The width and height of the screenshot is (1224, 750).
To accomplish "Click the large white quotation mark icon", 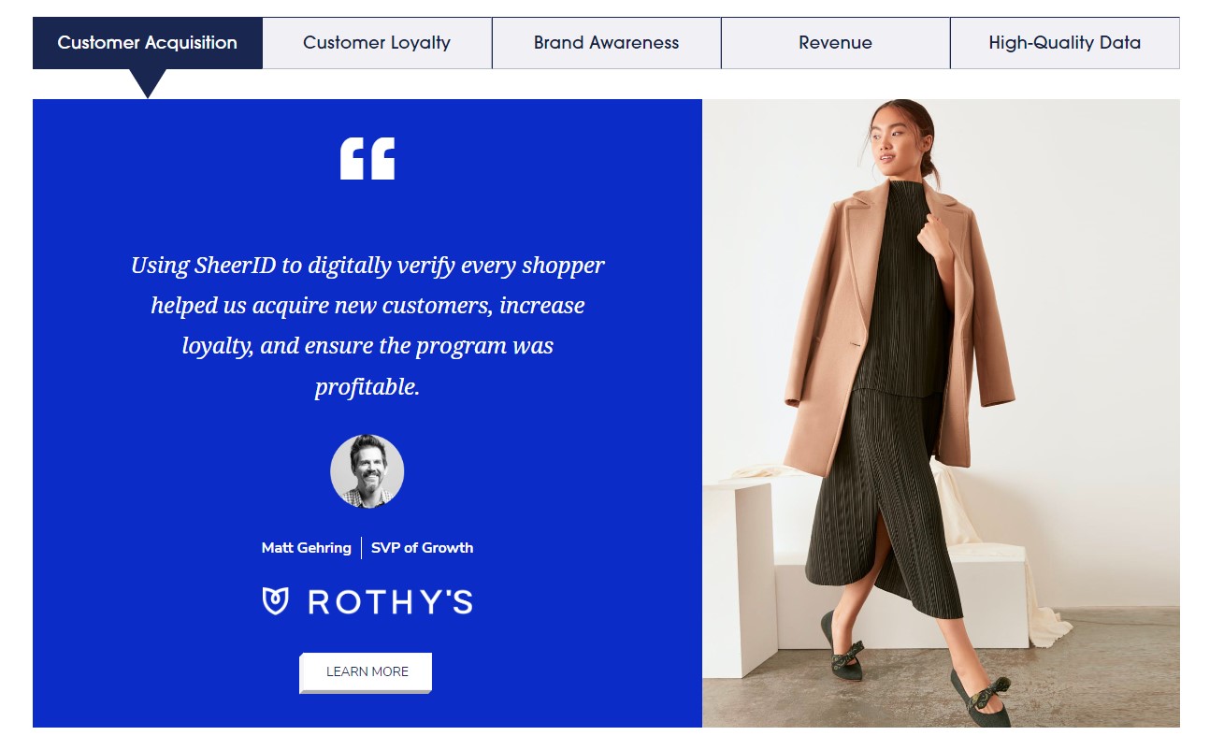I will (367, 159).
